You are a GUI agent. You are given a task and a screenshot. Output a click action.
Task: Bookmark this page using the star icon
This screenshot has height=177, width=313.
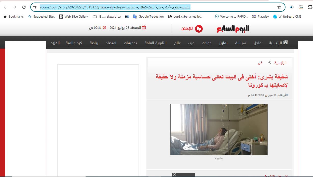coord(279,7)
